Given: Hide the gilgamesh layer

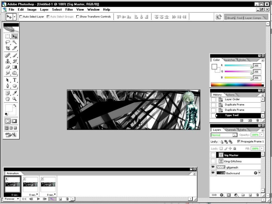Looking at the screenshot, I should 213,167.
